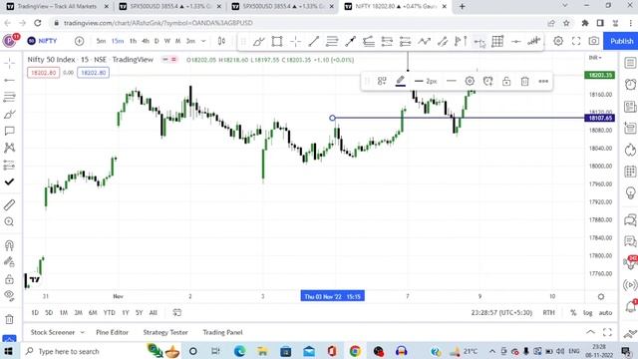Open time axis settings gear

[601, 297]
